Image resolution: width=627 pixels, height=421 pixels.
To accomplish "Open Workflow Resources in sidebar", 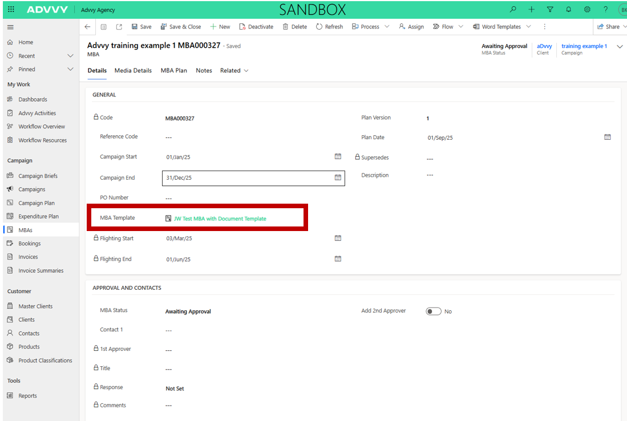I will [42, 140].
